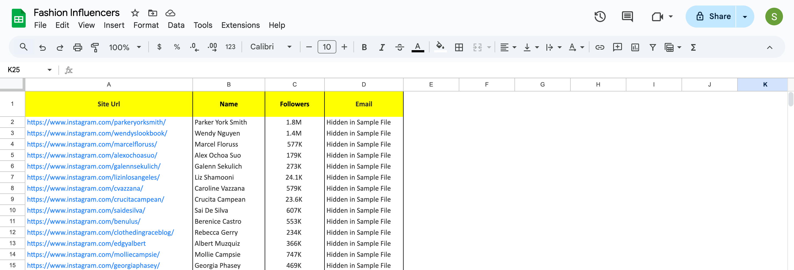Print the spreadsheet
794x270 pixels.
(77, 47)
